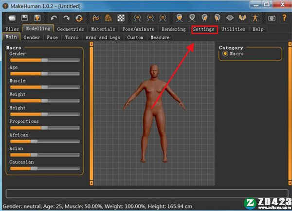Screen dimensions: 292x211
Task: Click the Gender slider handle
Action: point(44,60)
